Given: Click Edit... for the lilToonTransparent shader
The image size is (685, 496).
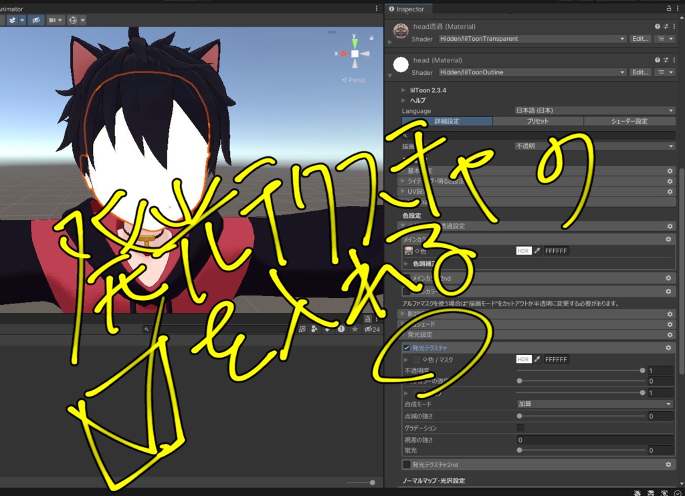Looking at the screenshot, I should [x=640, y=39].
